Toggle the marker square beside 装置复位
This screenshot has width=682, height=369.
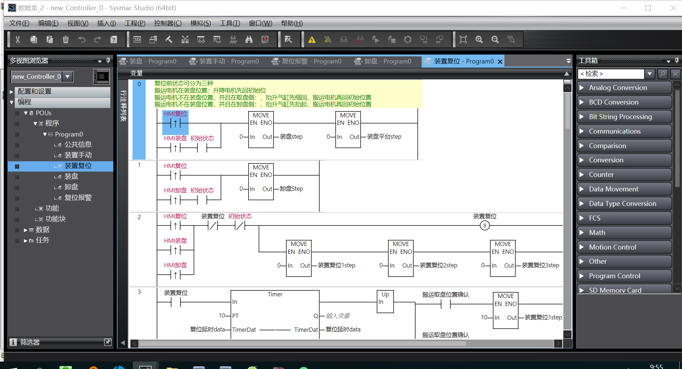pyautogui.click(x=17, y=166)
